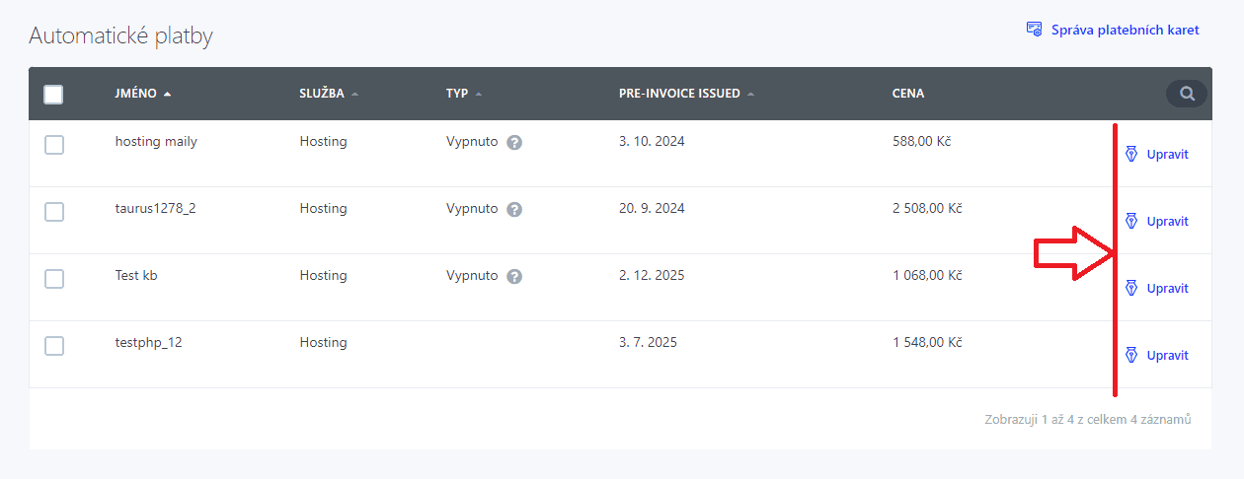Click help icon in taurus1278_2 row
The image size is (1244, 479).
(x=514, y=209)
